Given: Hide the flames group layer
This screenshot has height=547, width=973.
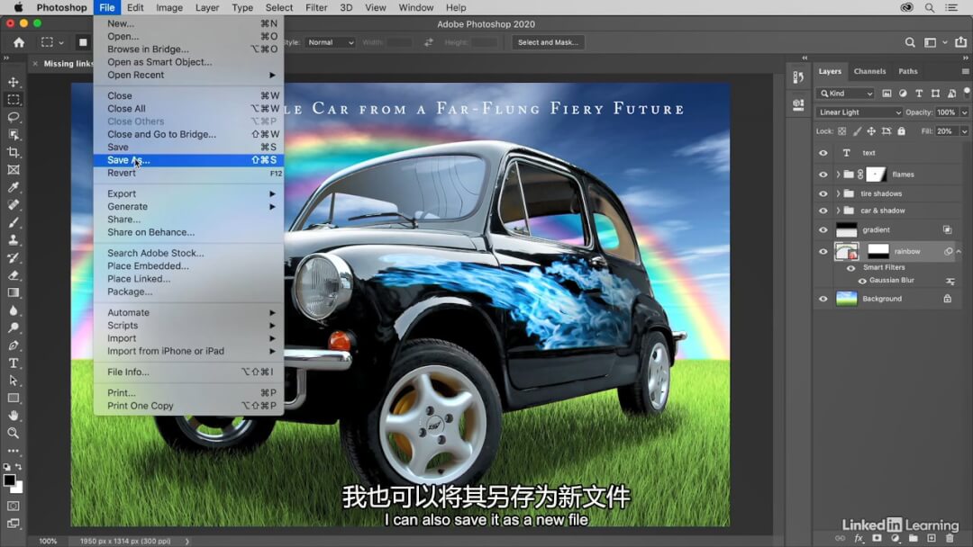Looking at the screenshot, I should pos(823,175).
